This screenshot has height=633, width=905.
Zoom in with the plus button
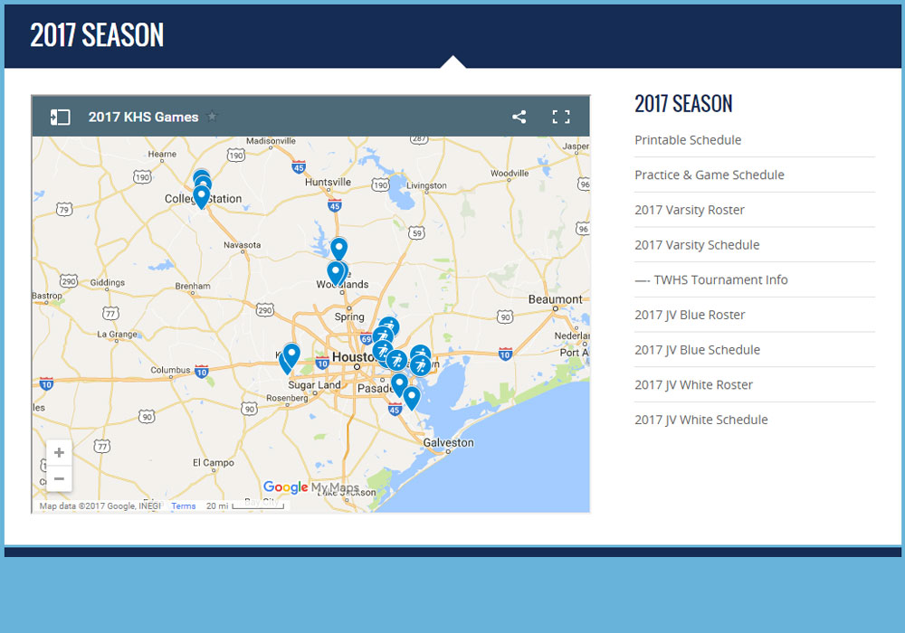pos(59,452)
